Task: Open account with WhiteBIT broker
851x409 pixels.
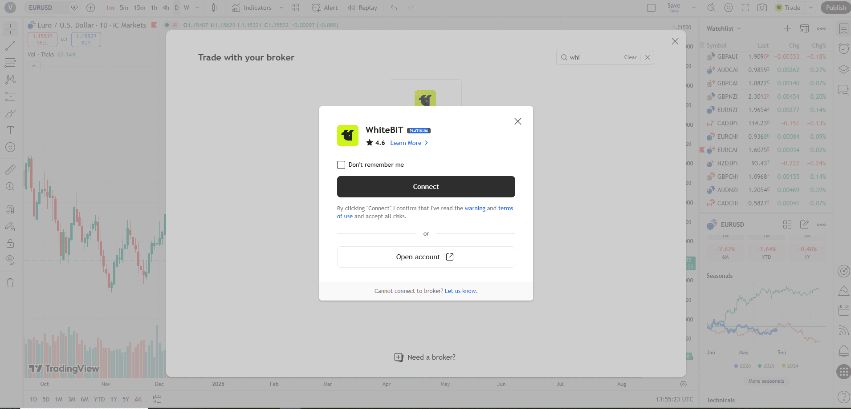Action: [426, 257]
